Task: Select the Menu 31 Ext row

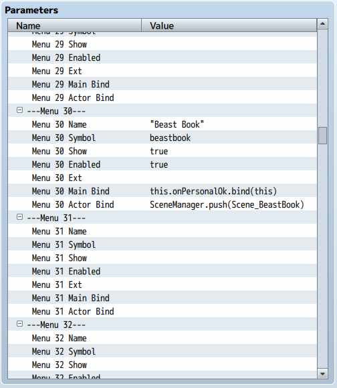Action: [162, 284]
